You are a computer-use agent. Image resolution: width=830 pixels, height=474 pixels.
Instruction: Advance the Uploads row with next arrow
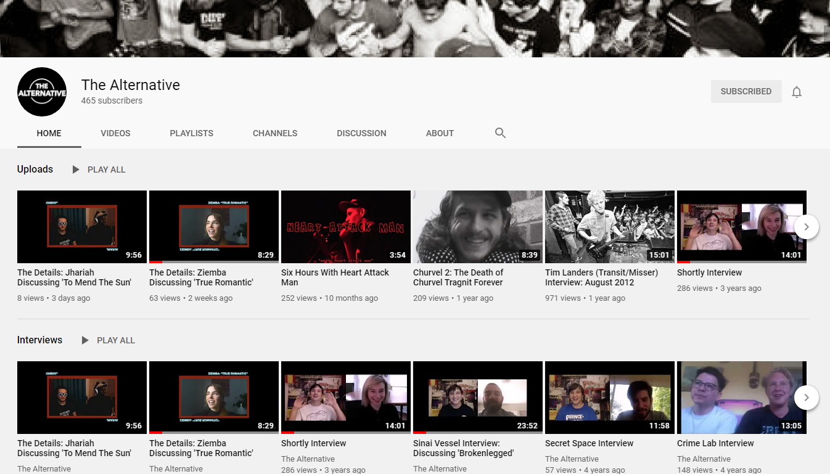point(806,227)
